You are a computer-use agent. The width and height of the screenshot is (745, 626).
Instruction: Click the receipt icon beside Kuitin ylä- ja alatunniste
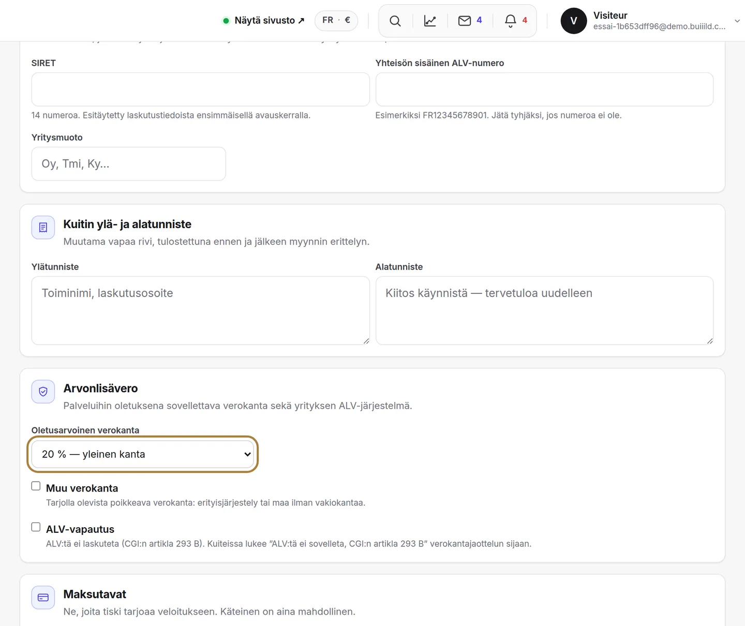tap(43, 228)
